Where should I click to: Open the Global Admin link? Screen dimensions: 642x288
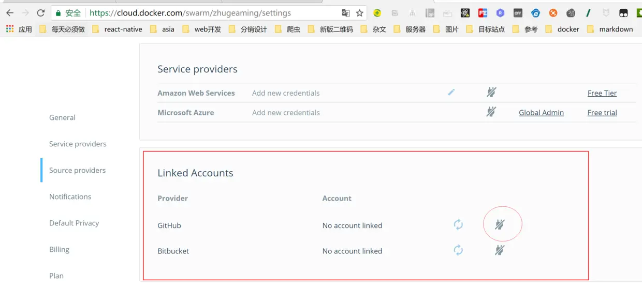pos(541,112)
